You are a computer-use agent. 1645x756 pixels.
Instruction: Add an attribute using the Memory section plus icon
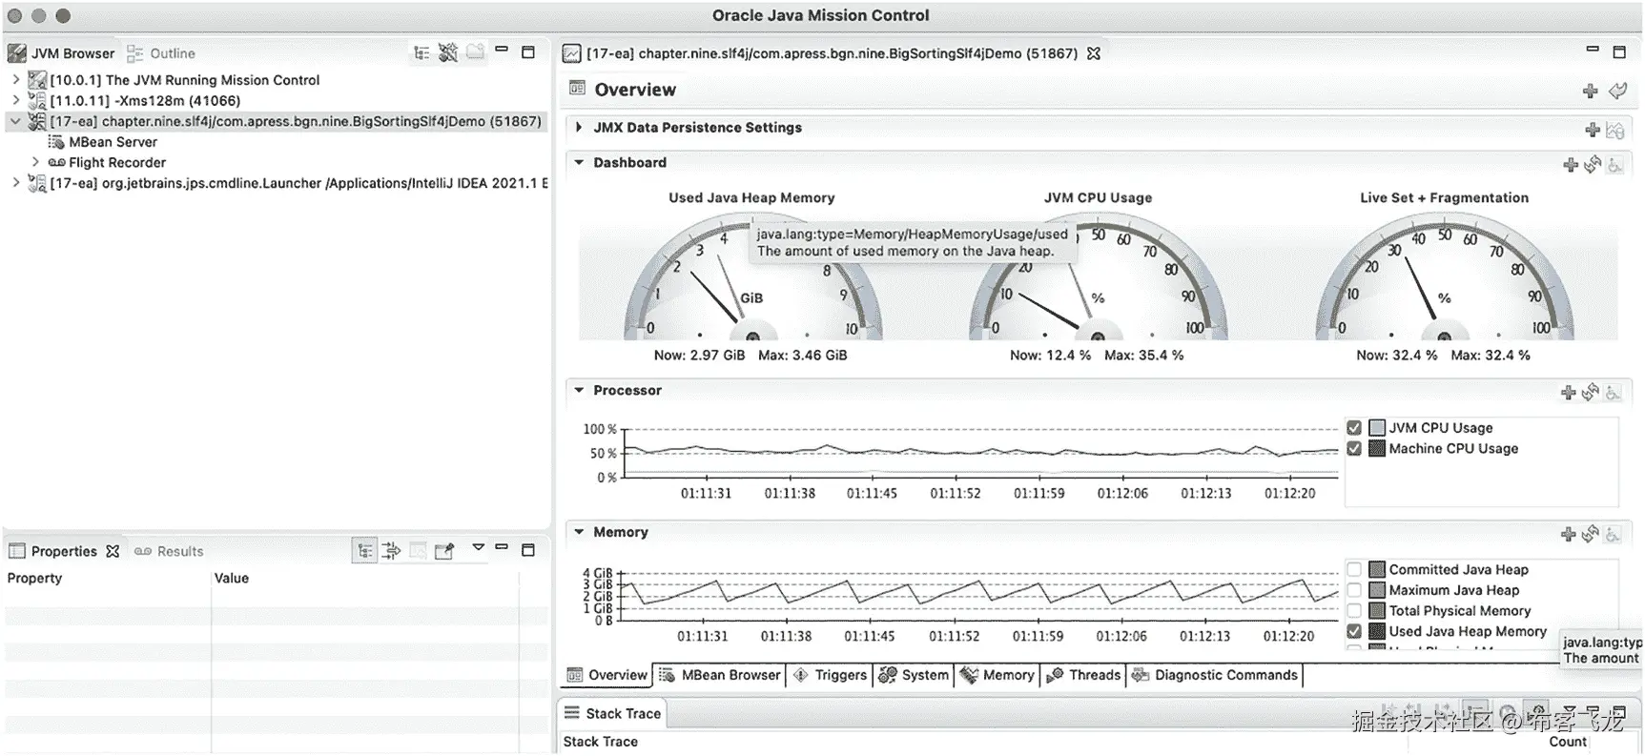(x=1568, y=534)
